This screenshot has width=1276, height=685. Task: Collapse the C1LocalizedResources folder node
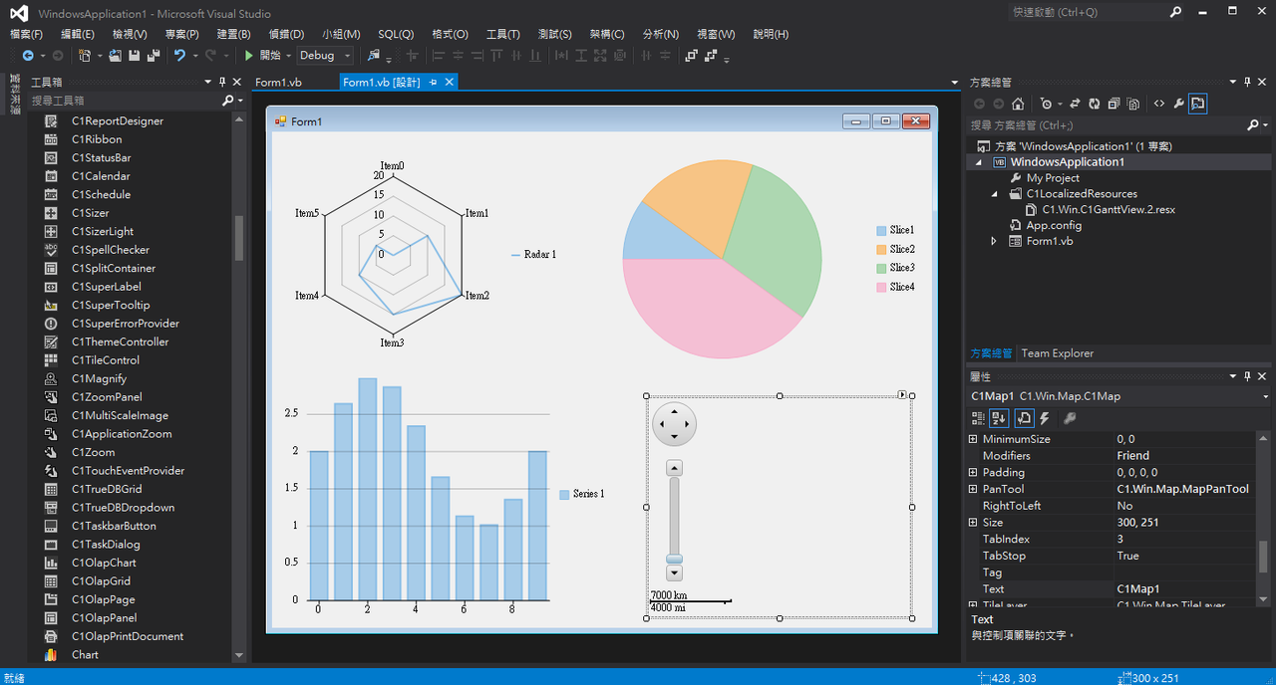[994, 194]
